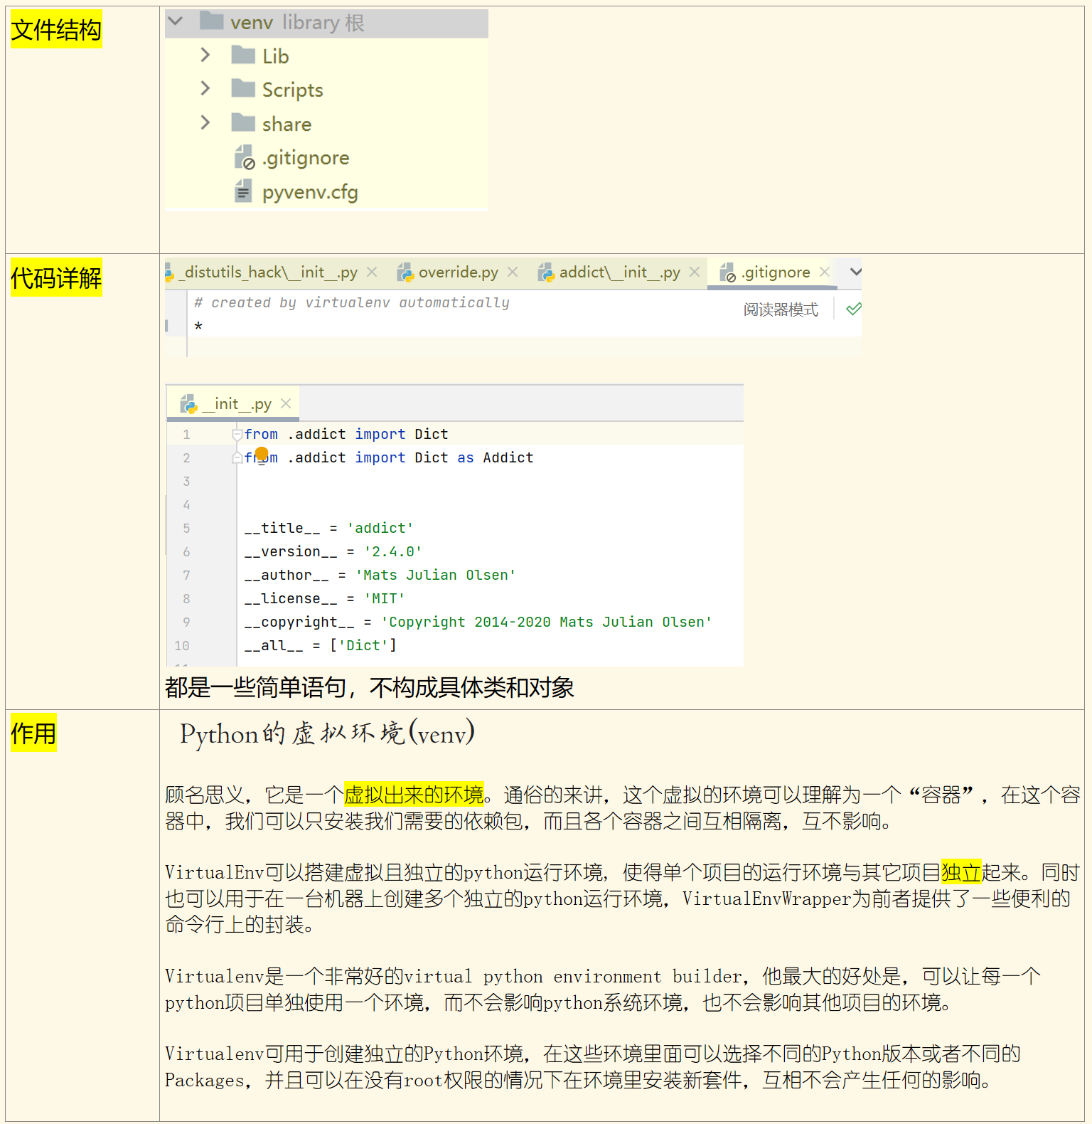Expand the Lib folder chevron
Image resolution: width=1092 pixels, height=1124 pixels.
point(205,55)
